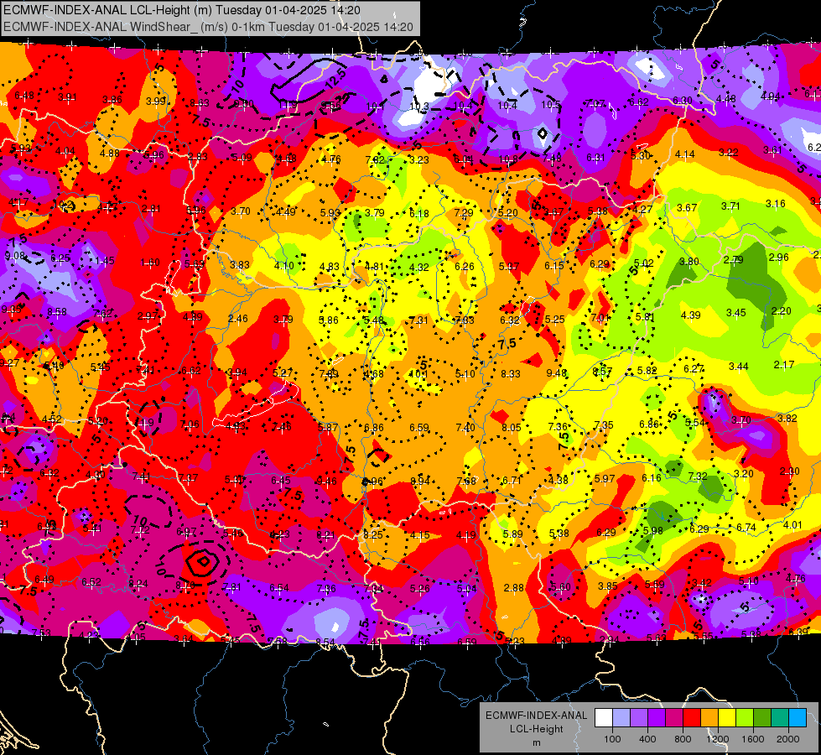Click the wind shear value 3.45
The image size is (821, 755).
[x=736, y=313]
